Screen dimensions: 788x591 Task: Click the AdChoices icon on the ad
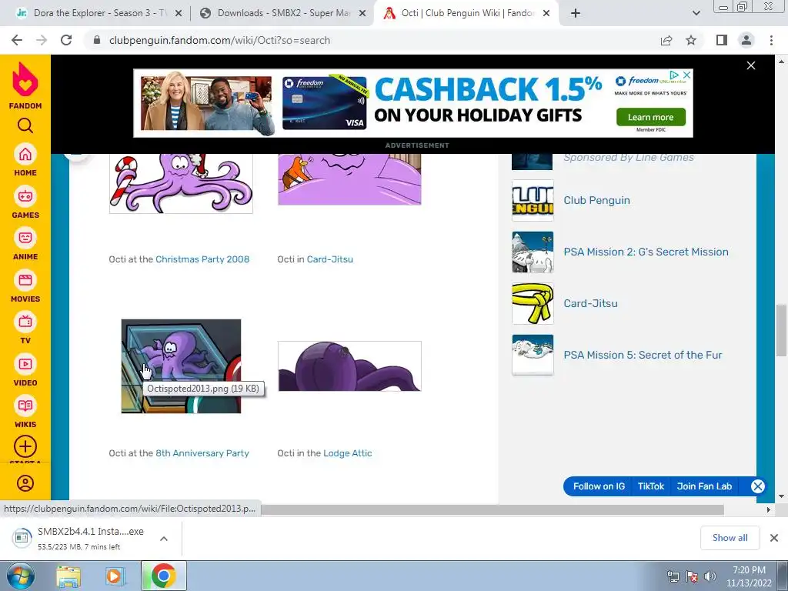pyautogui.click(x=674, y=75)
